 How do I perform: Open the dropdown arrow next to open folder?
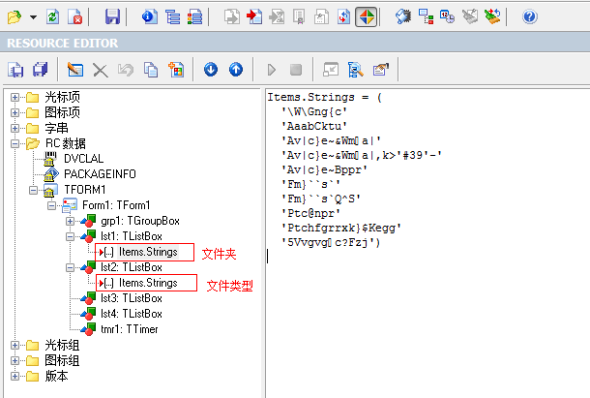coord(33,16)
